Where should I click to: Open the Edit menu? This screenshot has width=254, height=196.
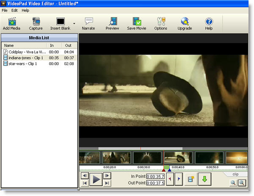[x=15, y=10]
